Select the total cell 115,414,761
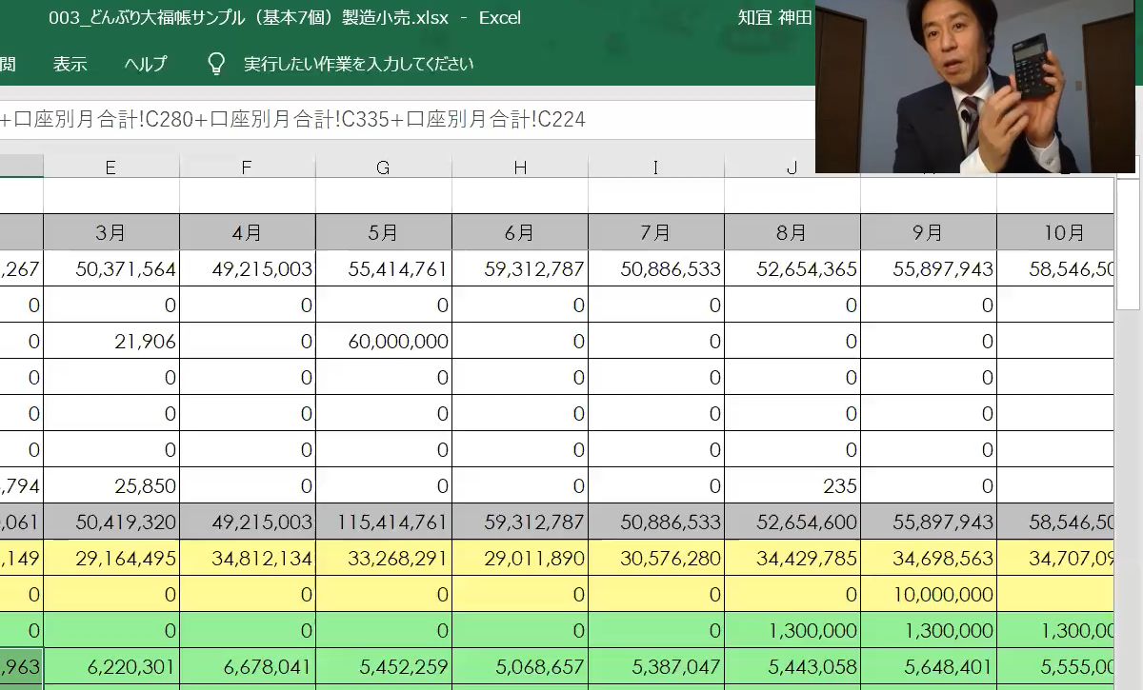1143x690 pixels. [x=384, y=522]
